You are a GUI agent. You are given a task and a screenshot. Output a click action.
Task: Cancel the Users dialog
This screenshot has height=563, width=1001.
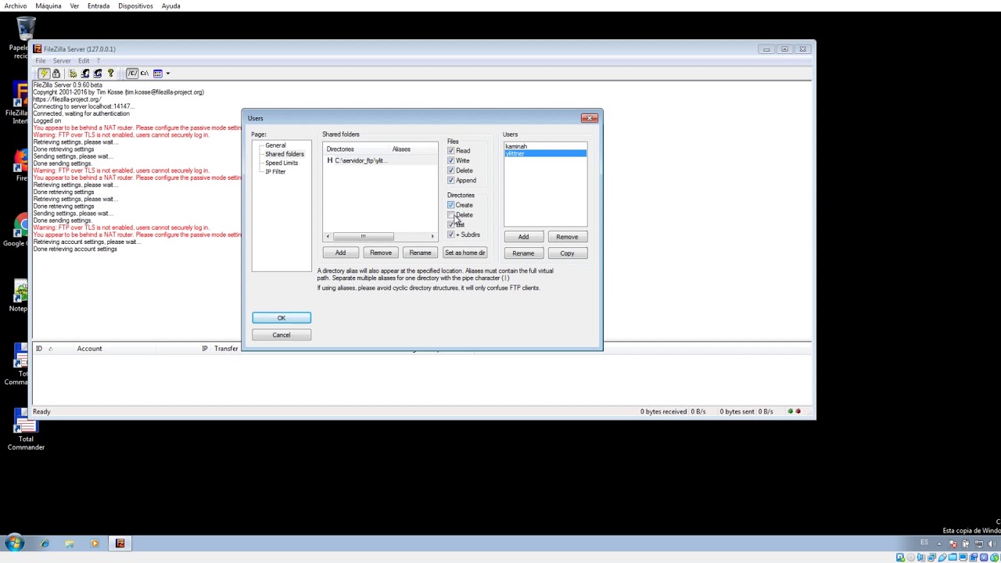[282, 335]
